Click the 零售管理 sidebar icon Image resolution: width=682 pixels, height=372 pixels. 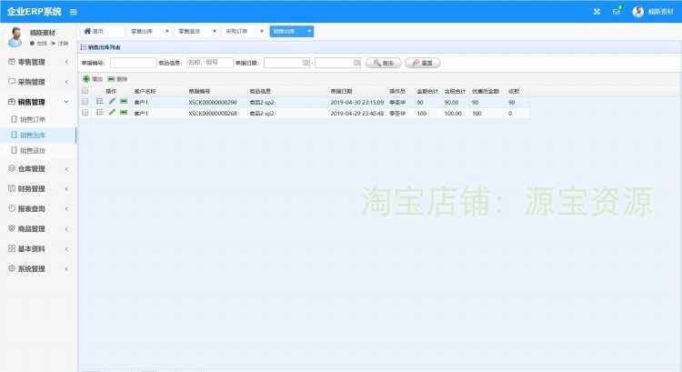tap(12, 62)
